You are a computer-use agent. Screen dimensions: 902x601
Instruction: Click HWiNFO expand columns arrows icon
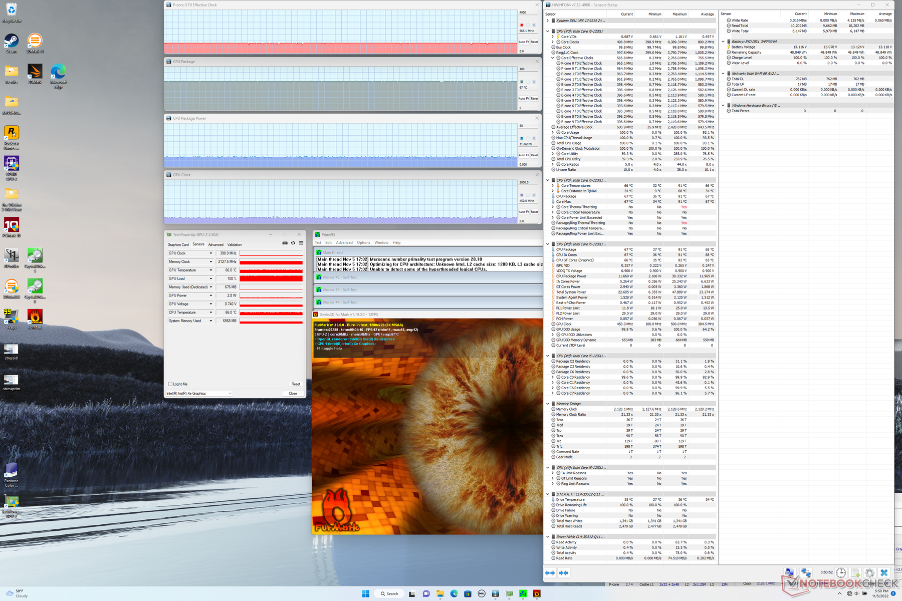tap(550, 573)
